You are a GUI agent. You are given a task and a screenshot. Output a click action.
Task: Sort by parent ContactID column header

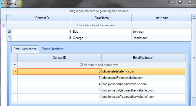42,18
